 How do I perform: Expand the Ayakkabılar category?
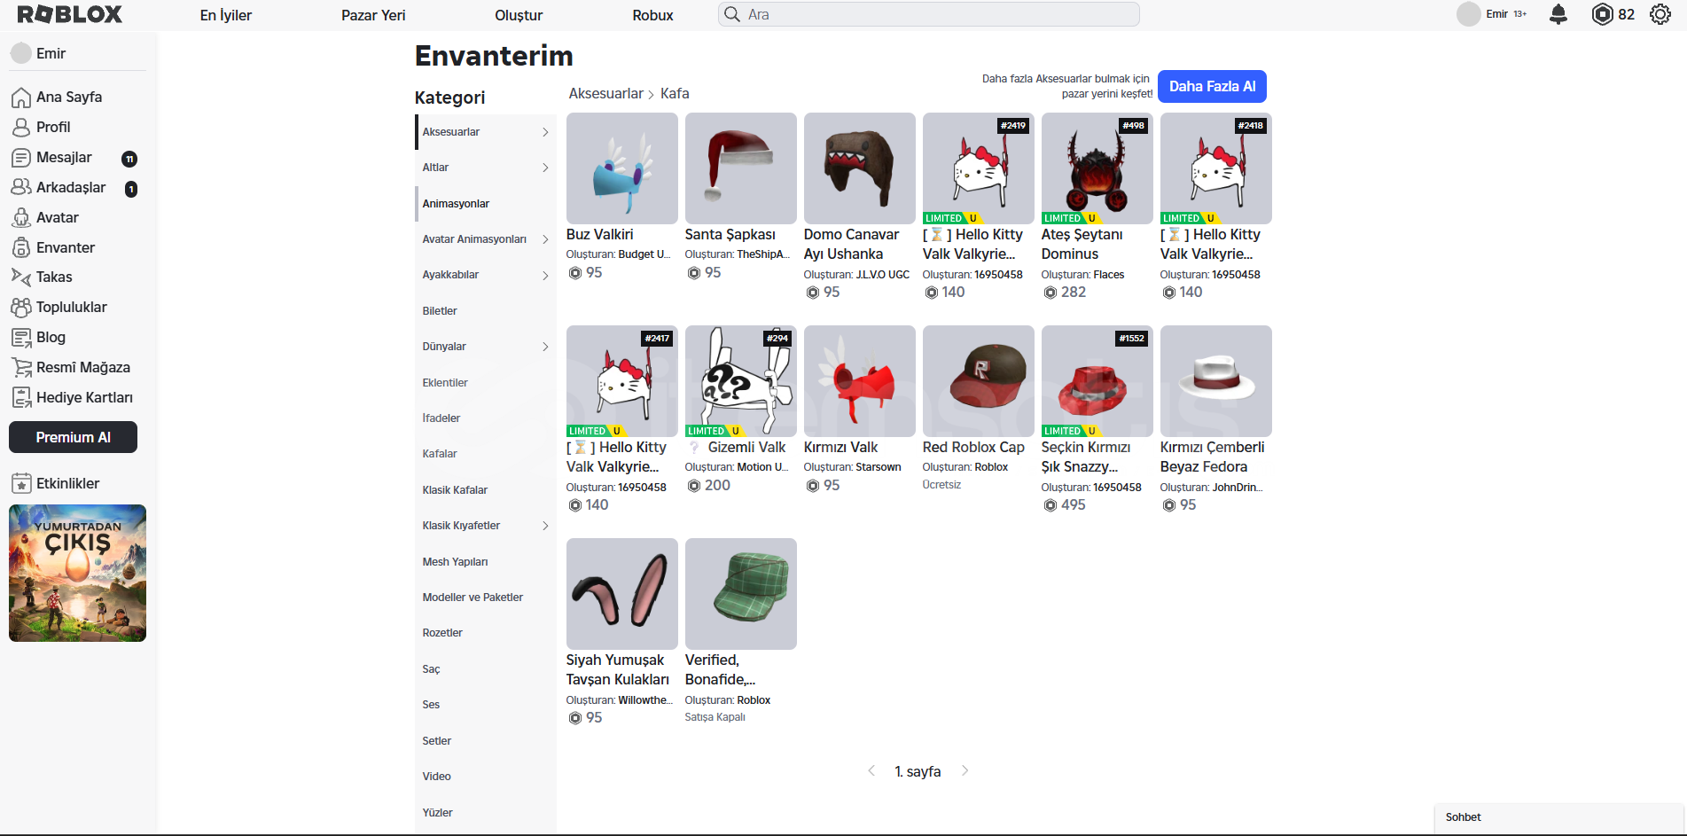point(545,276)
